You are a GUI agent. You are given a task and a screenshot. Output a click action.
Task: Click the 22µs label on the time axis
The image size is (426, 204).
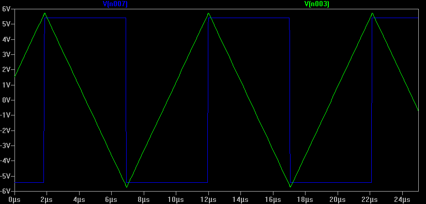[x=370, y=200]
